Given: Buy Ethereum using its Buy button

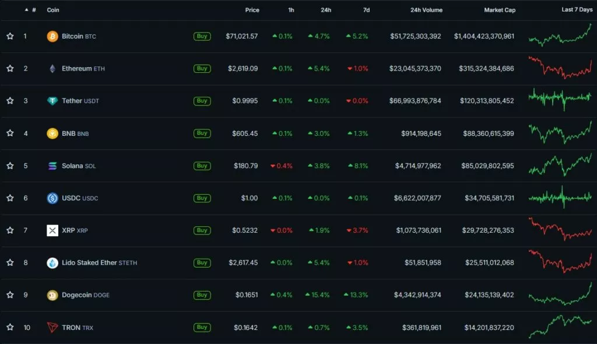Looking at the screenshot, I should click(x=202, y=69).
